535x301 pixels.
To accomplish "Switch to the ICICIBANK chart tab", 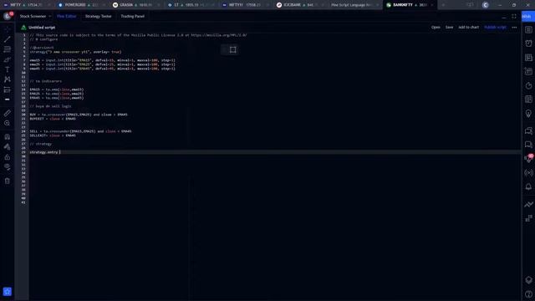I will pyautogui.click(x=299, y=5).
